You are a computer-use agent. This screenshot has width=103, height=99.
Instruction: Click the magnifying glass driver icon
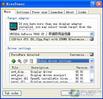click(20, 61)
